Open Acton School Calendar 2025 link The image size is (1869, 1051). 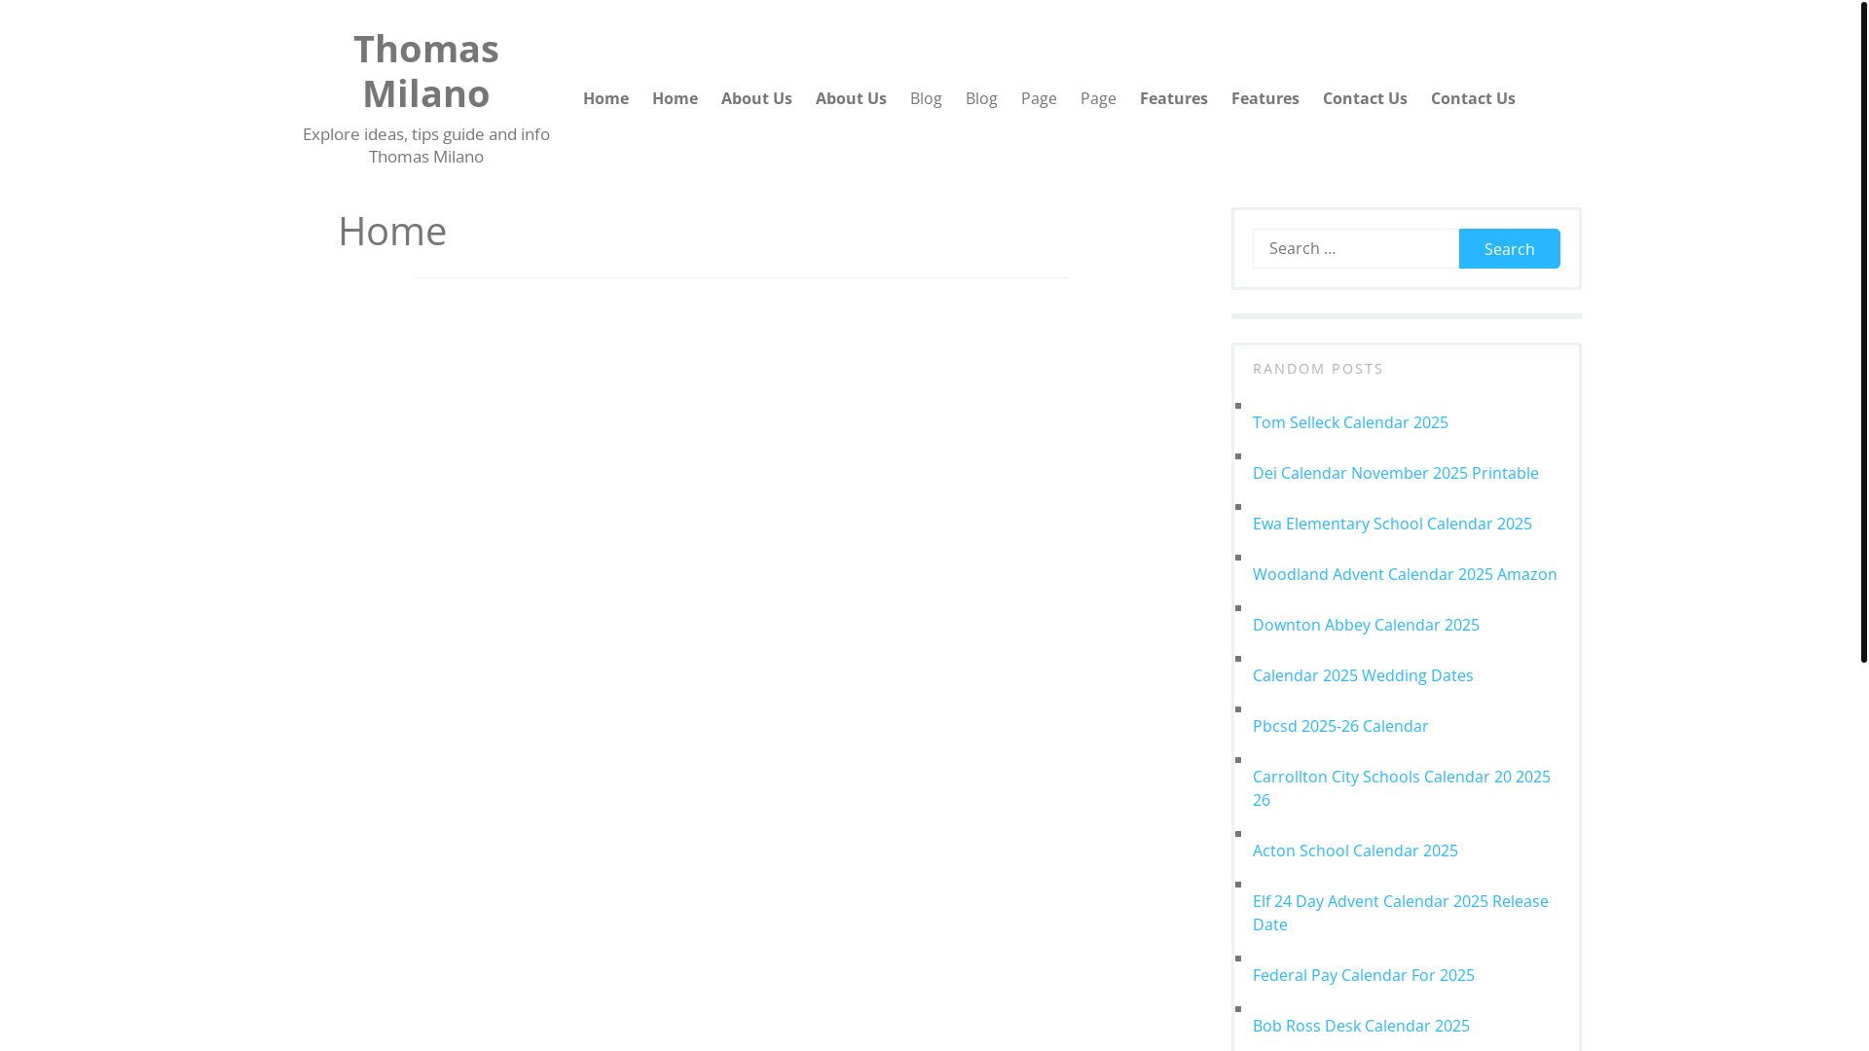point(1355,851)
